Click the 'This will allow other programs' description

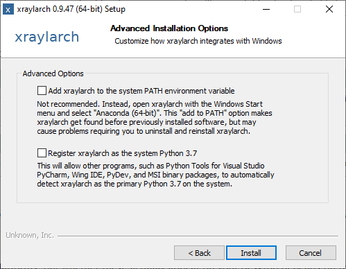click(155, 175)
